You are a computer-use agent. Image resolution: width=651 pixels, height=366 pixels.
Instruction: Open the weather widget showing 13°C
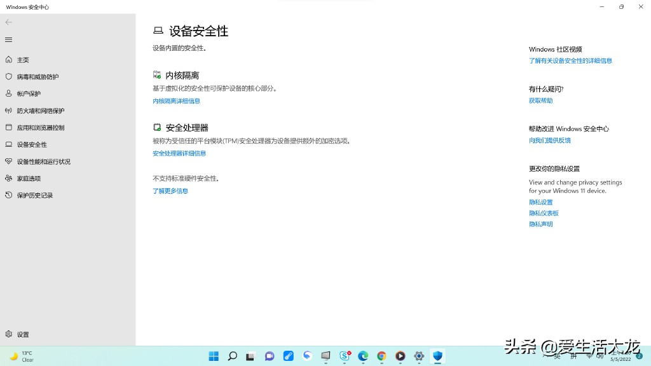(x=22, y=356)
